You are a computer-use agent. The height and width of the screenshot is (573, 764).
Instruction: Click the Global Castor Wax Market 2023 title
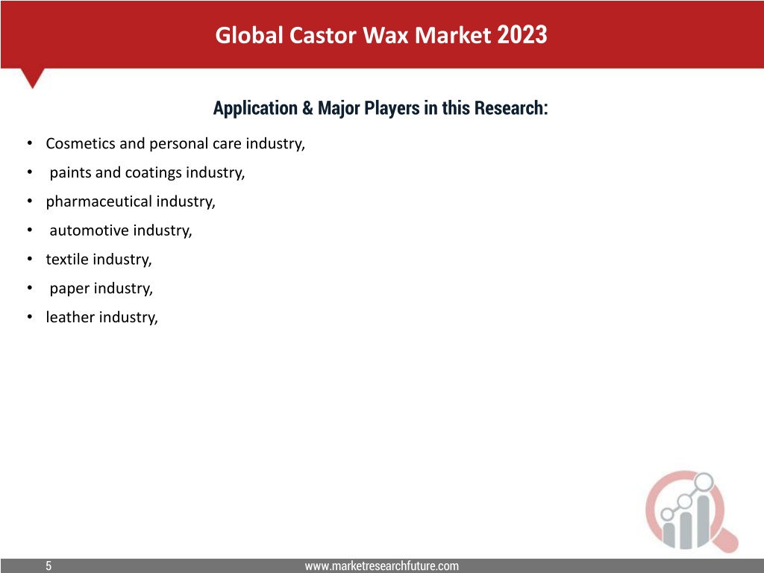click(x=381, y=35)
